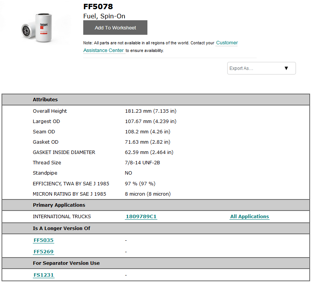
Task: Click the Attributes section header
Action: (45, 99)
